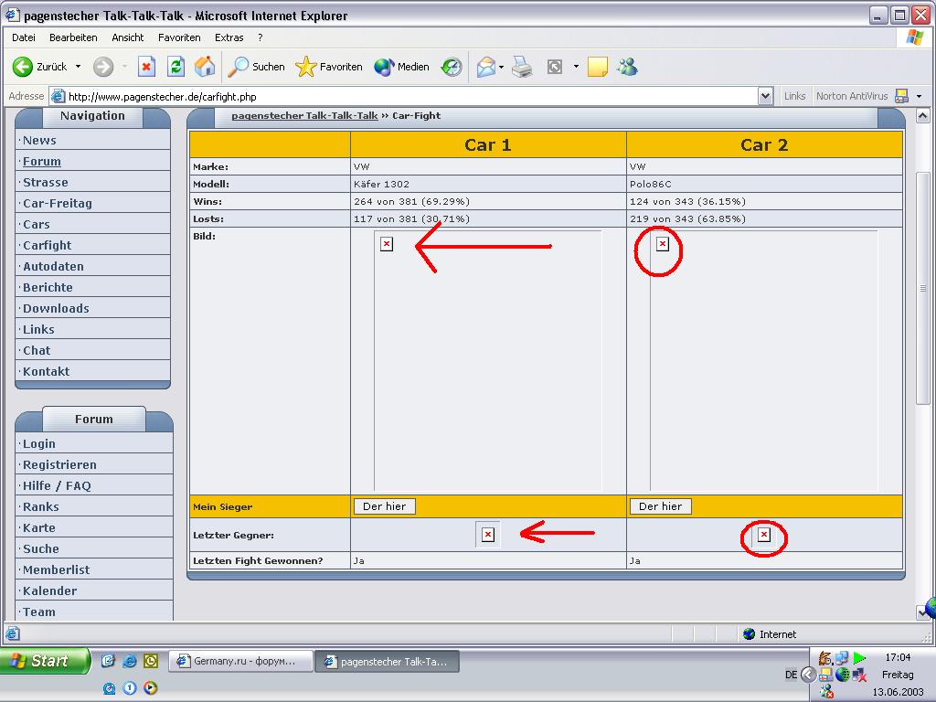Click the Login link in Forum panel

pos(38,443)
